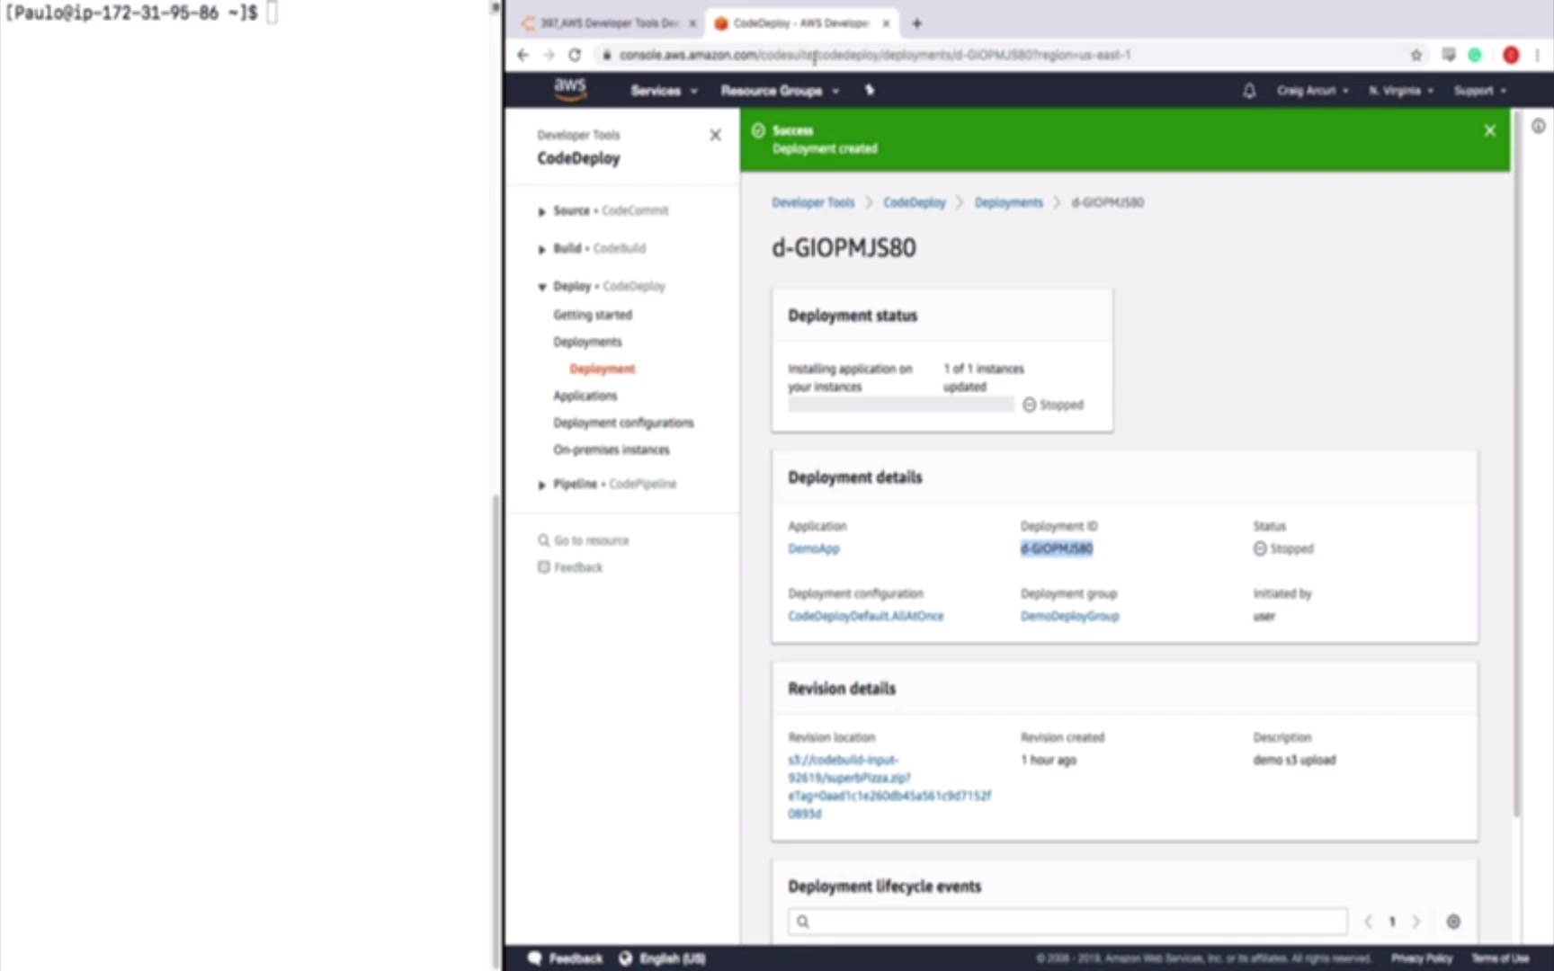The image size is (1554, 971).
Task: Open Applications in the sidebar
Action: (585, 396)
